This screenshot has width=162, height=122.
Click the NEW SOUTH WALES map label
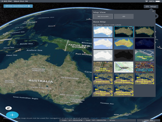click(x=71, y=95)
